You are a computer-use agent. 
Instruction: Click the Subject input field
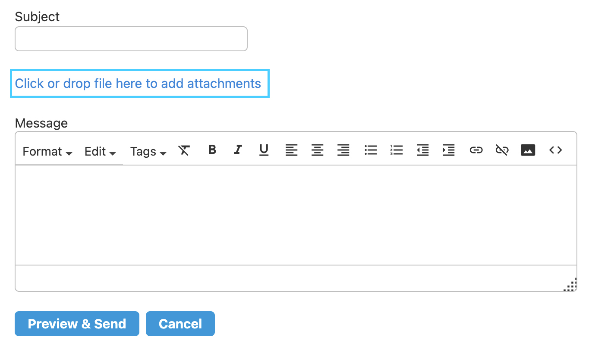131,39
